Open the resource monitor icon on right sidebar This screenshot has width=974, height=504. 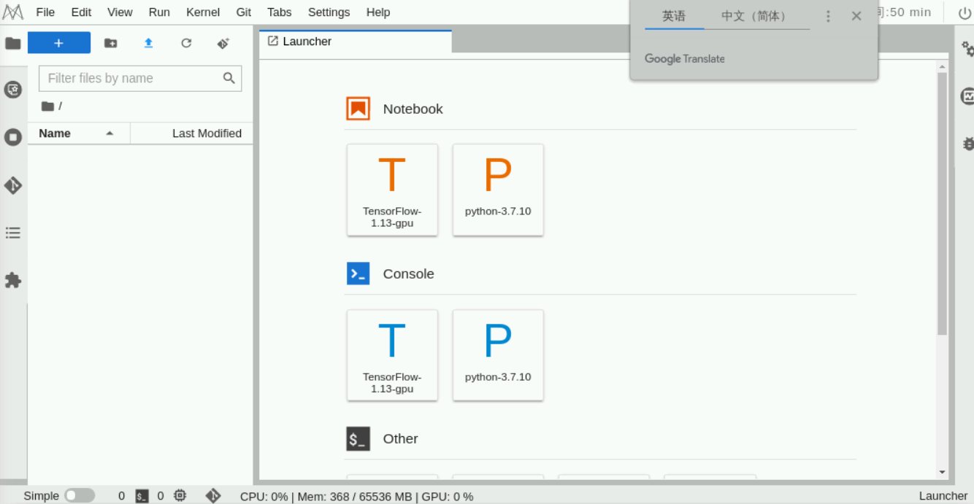pyautogui.click(x=967, y=96)
